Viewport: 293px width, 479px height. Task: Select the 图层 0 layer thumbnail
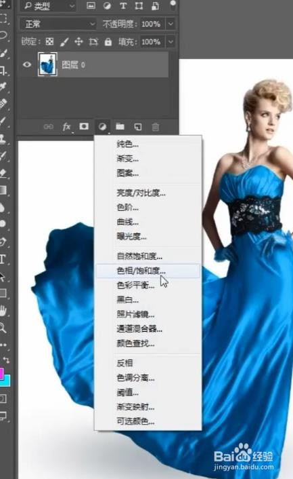click(x=47, y=64)
